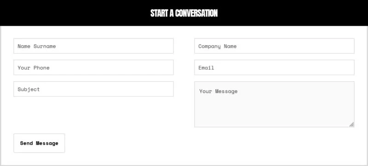Click the START A CONVERSATION heading

184,13
